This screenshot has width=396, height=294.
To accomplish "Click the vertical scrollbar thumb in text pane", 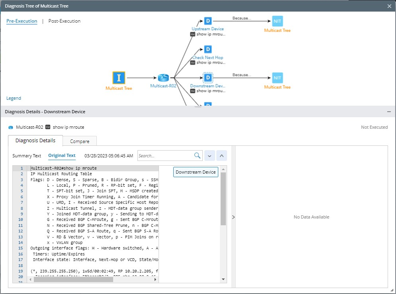I will click(223, 199).
